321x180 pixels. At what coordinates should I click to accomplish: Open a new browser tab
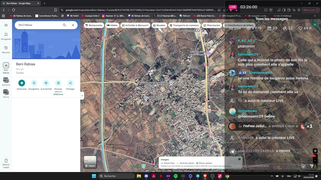point(44,3)
